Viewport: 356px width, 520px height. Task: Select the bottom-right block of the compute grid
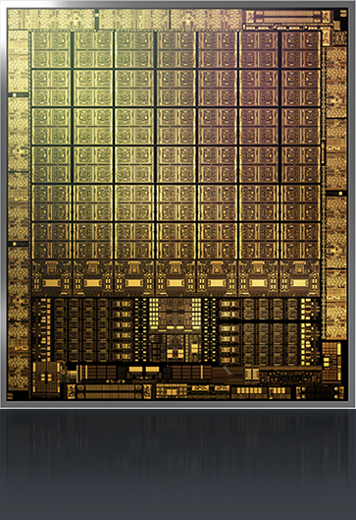click(300, 241)
